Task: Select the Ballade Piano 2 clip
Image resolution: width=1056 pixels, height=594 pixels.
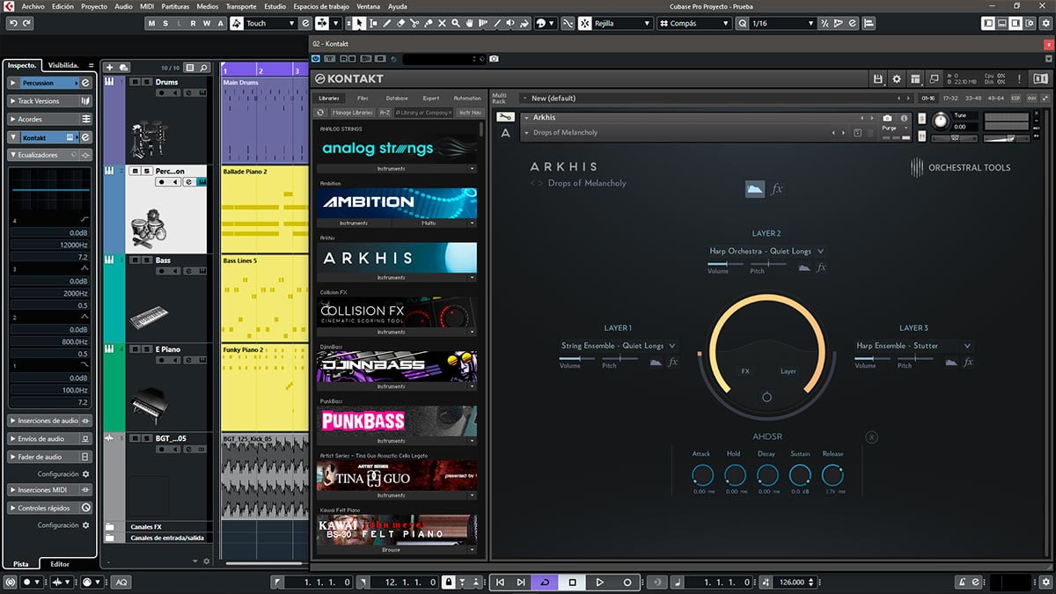Action: tap(264, 210)
